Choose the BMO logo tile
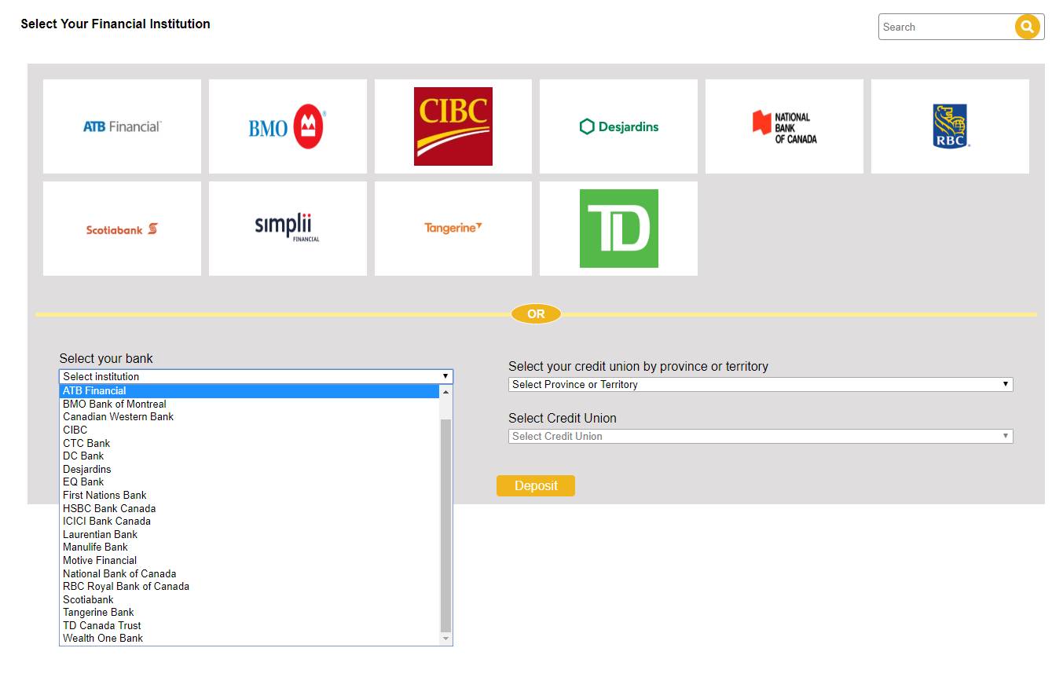The height and width of the screenshot is (681, 1063). [x=288, y=126]
